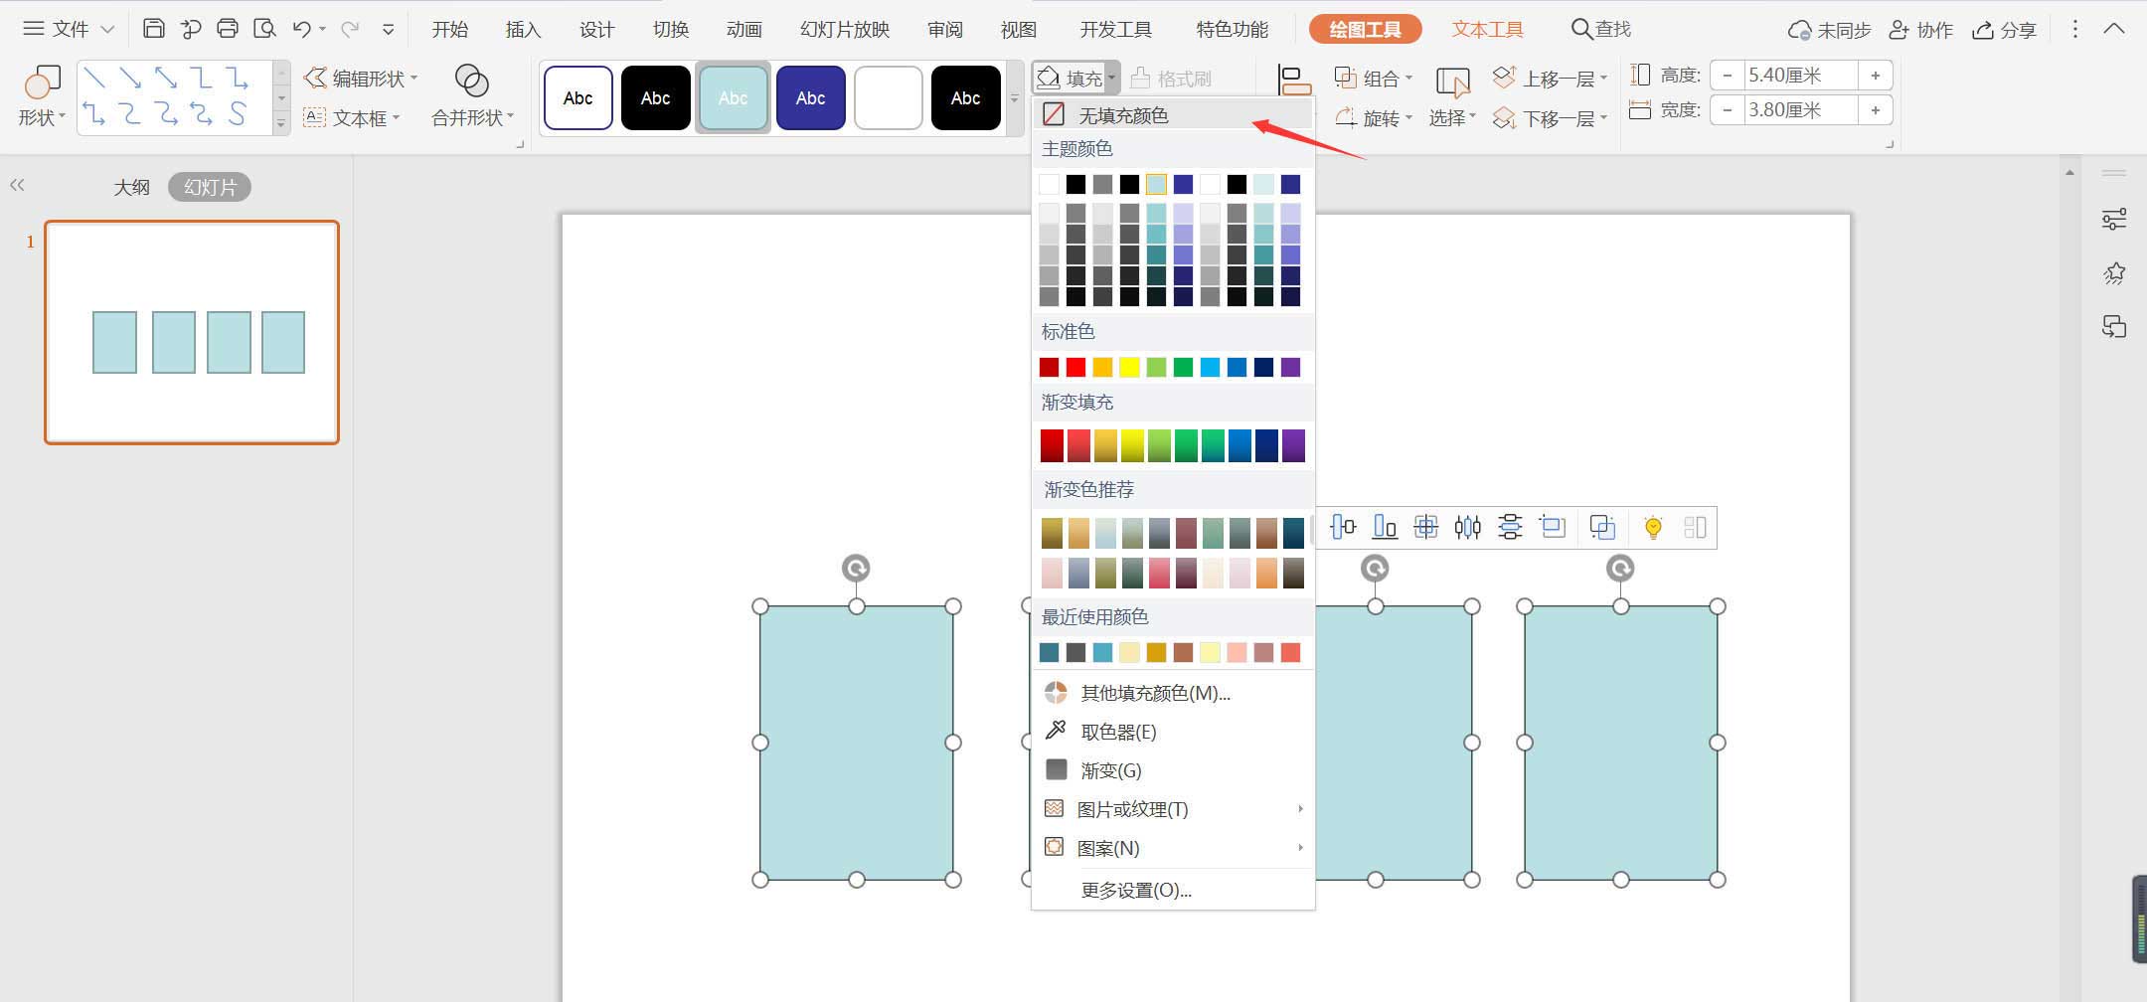This screenshot has width=2147, height=1002.
Task: Switch the panel to 幻灯片 view
Action: point(210,187)
